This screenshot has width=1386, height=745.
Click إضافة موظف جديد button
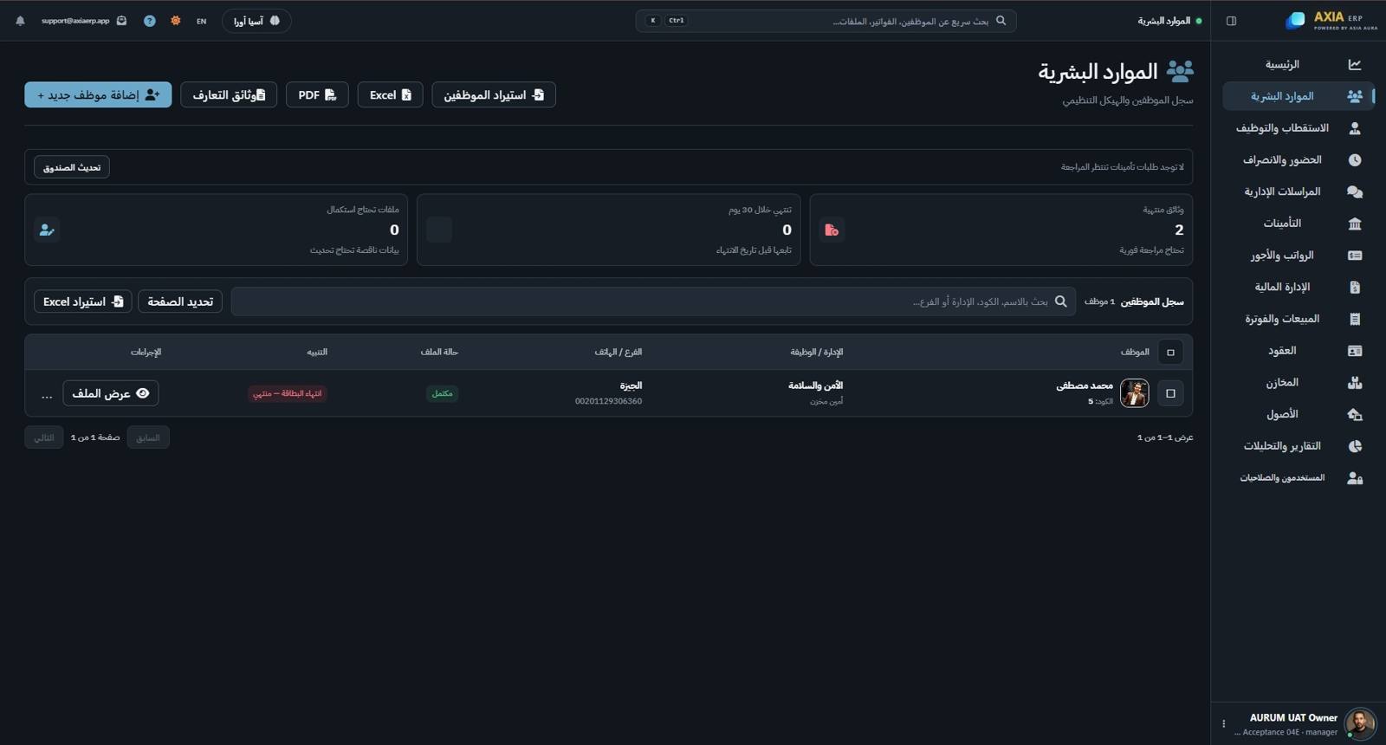coord(98,95)
